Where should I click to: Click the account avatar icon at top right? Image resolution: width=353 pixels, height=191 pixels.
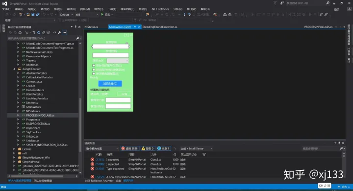click(350, 9)
